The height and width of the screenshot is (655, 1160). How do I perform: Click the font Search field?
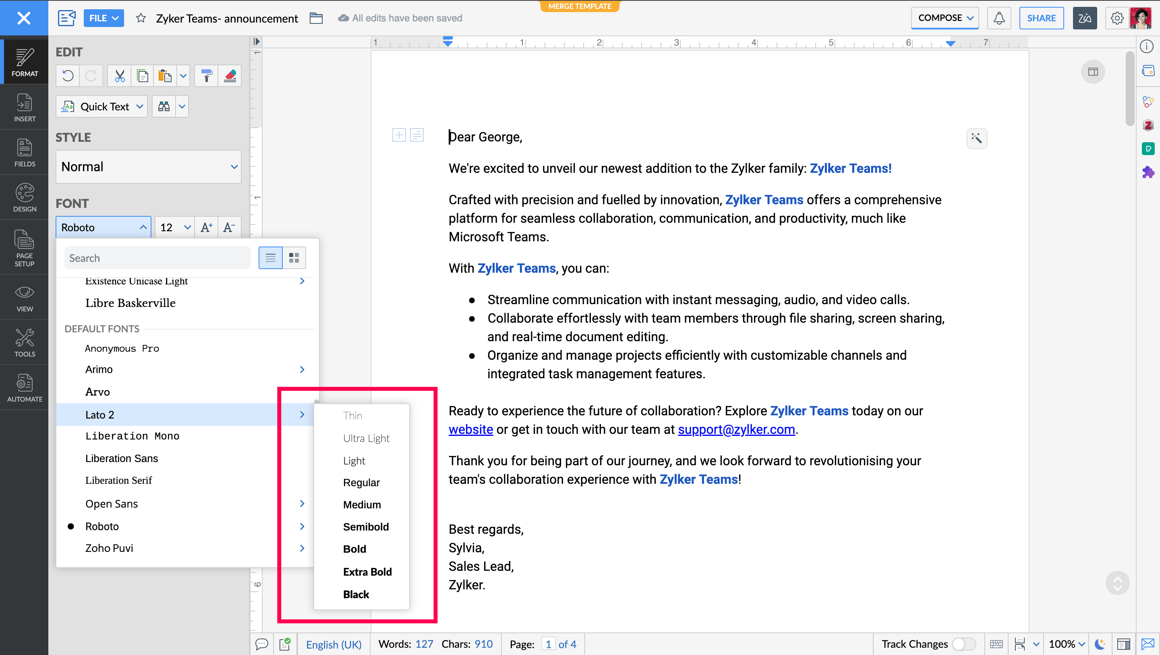[x=157, y=258]
